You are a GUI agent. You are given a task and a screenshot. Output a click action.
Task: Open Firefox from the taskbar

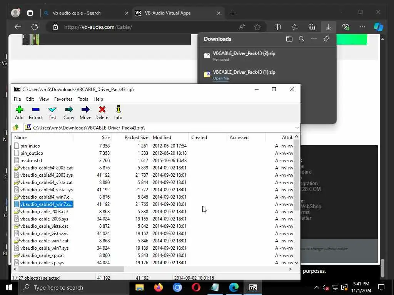(x=158, y=287)
